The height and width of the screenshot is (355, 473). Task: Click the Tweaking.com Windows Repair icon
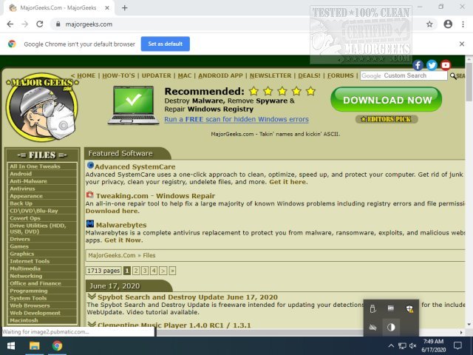90,195
